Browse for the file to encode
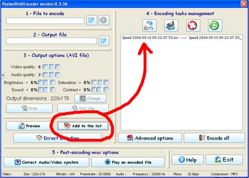The height and width of the screenshot is (178, 249). 91,20
